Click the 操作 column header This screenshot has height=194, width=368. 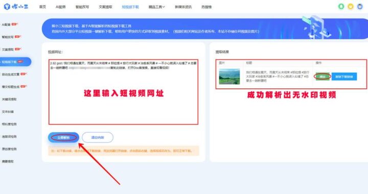(x=318, y=63)
